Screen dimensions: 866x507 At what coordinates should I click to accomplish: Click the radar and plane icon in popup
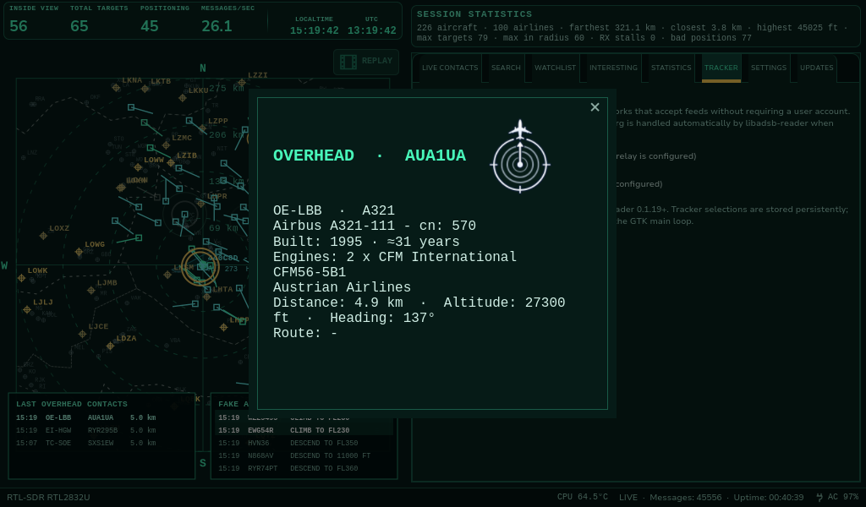(520, 156)
